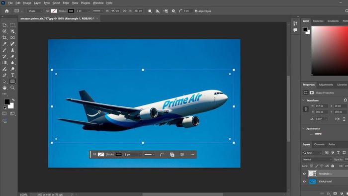Screen dimensions: 348x196
Task: Open the Normal blend mode dropdown
Action: (317, 159)
